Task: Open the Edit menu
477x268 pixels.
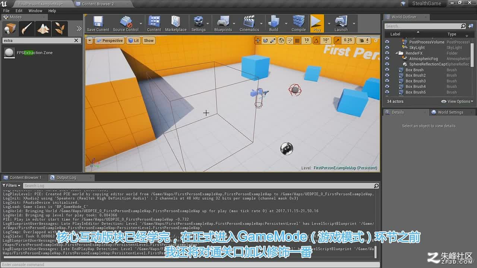Action: tap(19, 11)
